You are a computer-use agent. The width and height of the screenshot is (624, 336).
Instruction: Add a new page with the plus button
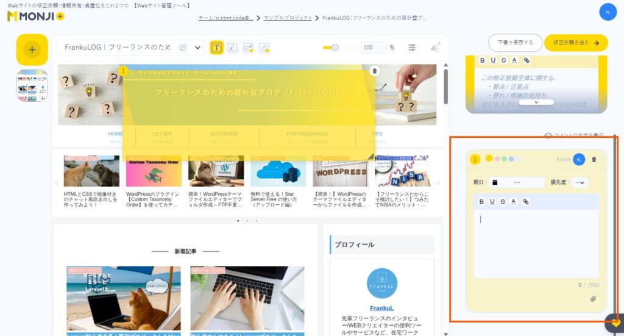(x=32, y=50)
